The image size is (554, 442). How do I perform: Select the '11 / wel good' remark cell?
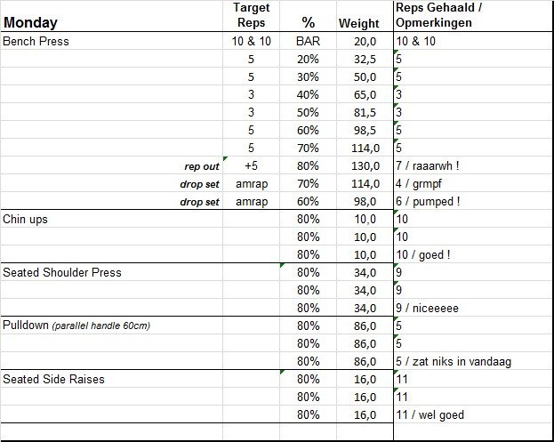tap(430, 414)
